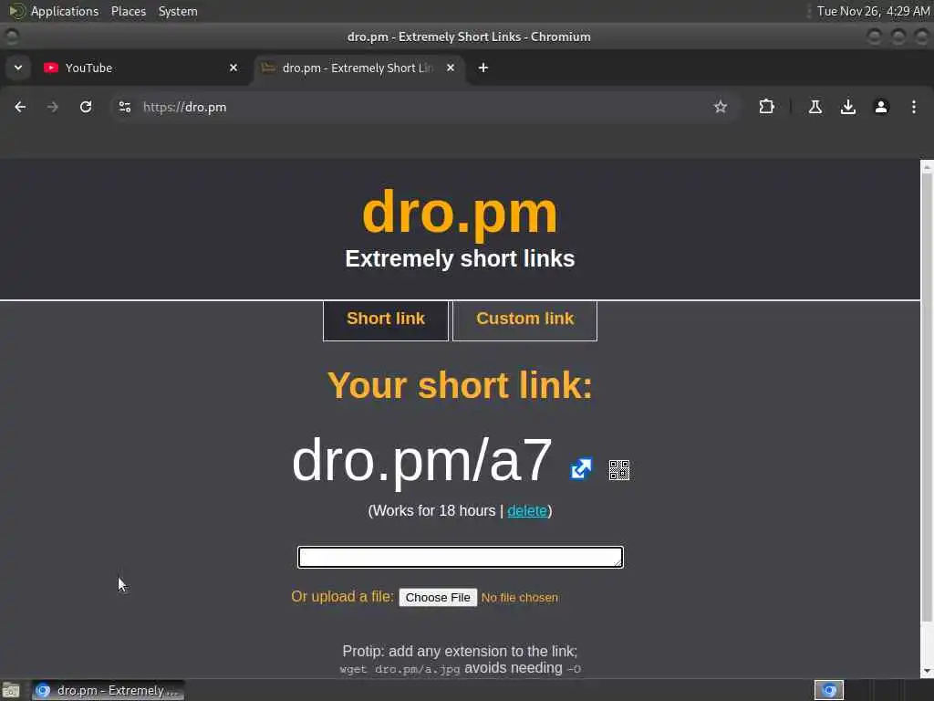This screenshot has width=934, height=701.
Task: Click 'Works for 18 hours' text
Action: pyautogui.click(x=433, y=511)
